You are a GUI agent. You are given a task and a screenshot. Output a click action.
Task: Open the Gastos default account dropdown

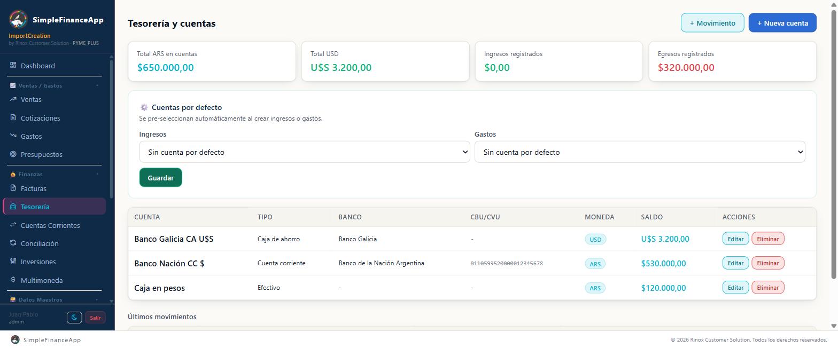click(x=640, y=152)
